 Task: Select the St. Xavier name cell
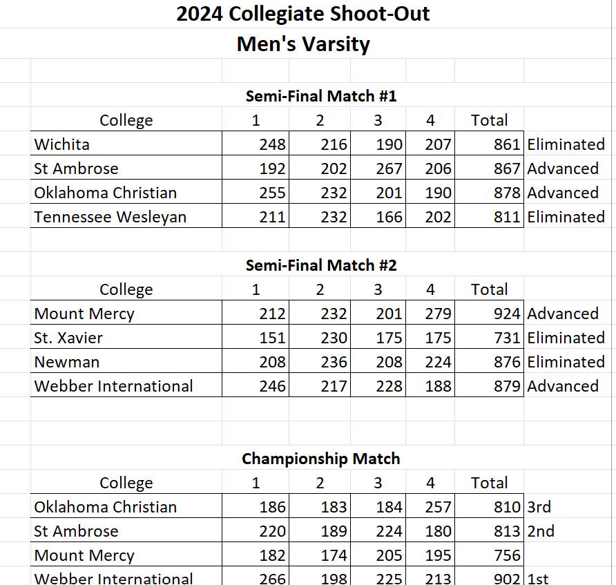click(68, 338)
